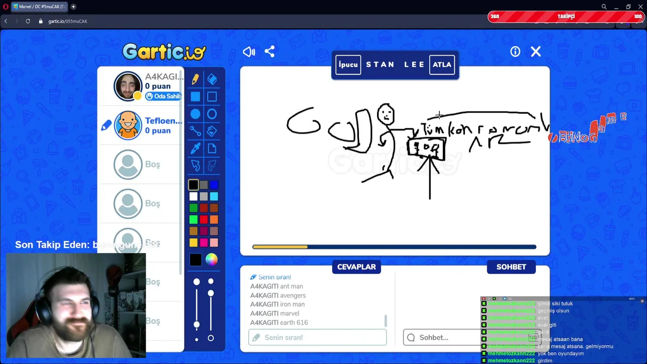Pick the yellow color swatch

pyautogui.click(x=194, y=243)
